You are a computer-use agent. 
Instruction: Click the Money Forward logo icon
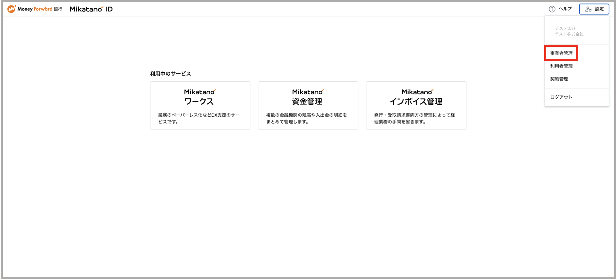(11, 9)
